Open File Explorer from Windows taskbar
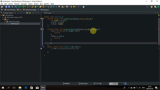 point(20,88)
